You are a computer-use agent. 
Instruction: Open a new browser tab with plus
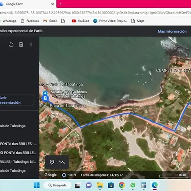click(60, 4)
